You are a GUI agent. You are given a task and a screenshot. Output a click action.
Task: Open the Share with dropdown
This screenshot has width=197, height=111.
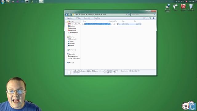click(x=87, y=18)
